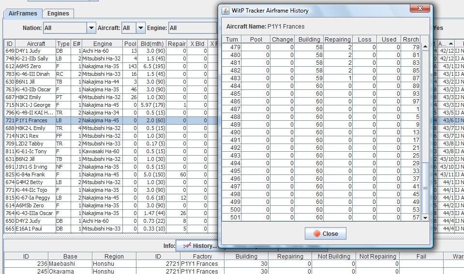This screenshot has height=274, width=464.
Task: Open the History... info button
Action: (199, 245)
